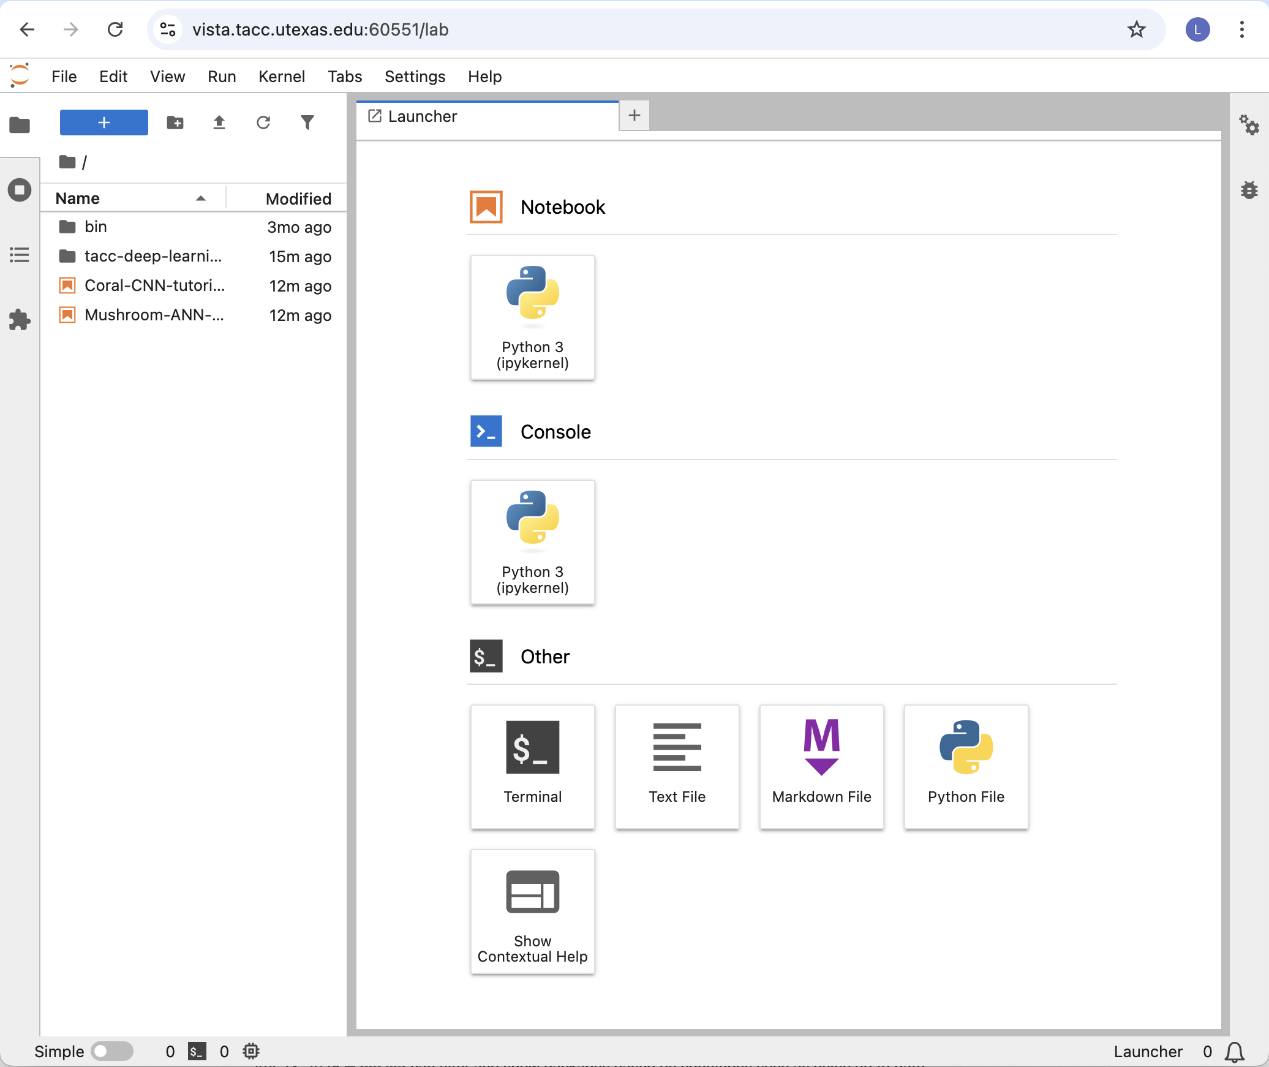The width and height of the screenshot is (1269, 1067).
Task: Open the Settings menu
Action: [x=415, y=77]
